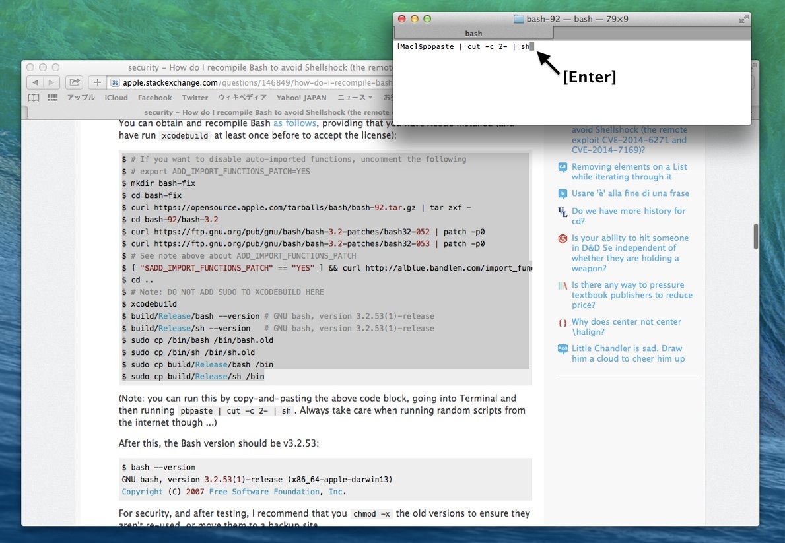The image size is (785, 543).
Task: Open アップル bookmark
Action: [81, 98]
